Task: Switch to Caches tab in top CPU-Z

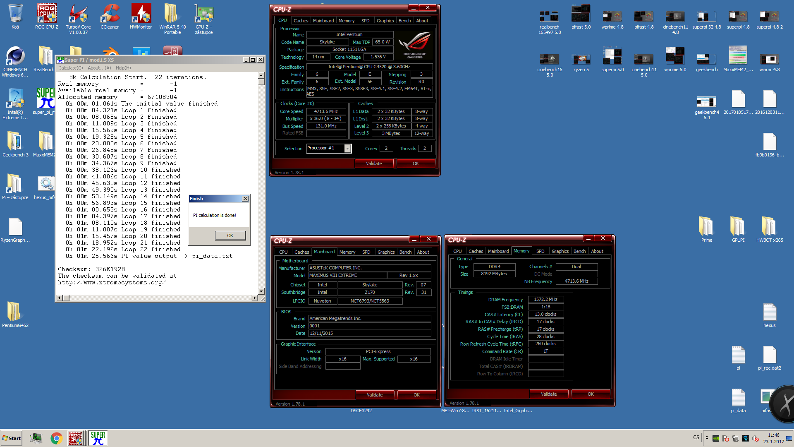Action: point(301,21)
